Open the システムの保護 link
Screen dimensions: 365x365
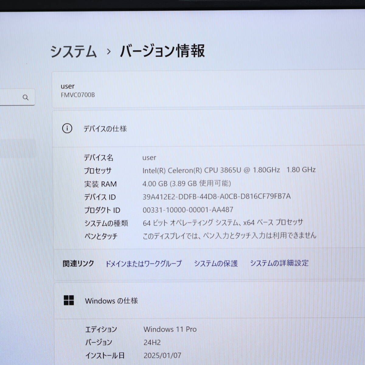[x=216, y=263]
